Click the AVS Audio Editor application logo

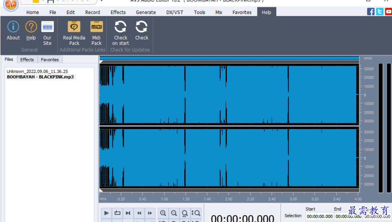click(x=11, y=4)
